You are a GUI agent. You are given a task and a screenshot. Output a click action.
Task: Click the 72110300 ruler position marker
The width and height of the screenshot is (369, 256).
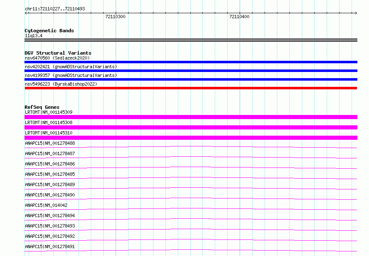pyautogui.click(x=115, y=17)
